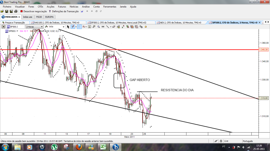Click the SP500.I symbol input field
Image resolution: width=270 pixels, height=151 pixels.
(x=16, y=27)
